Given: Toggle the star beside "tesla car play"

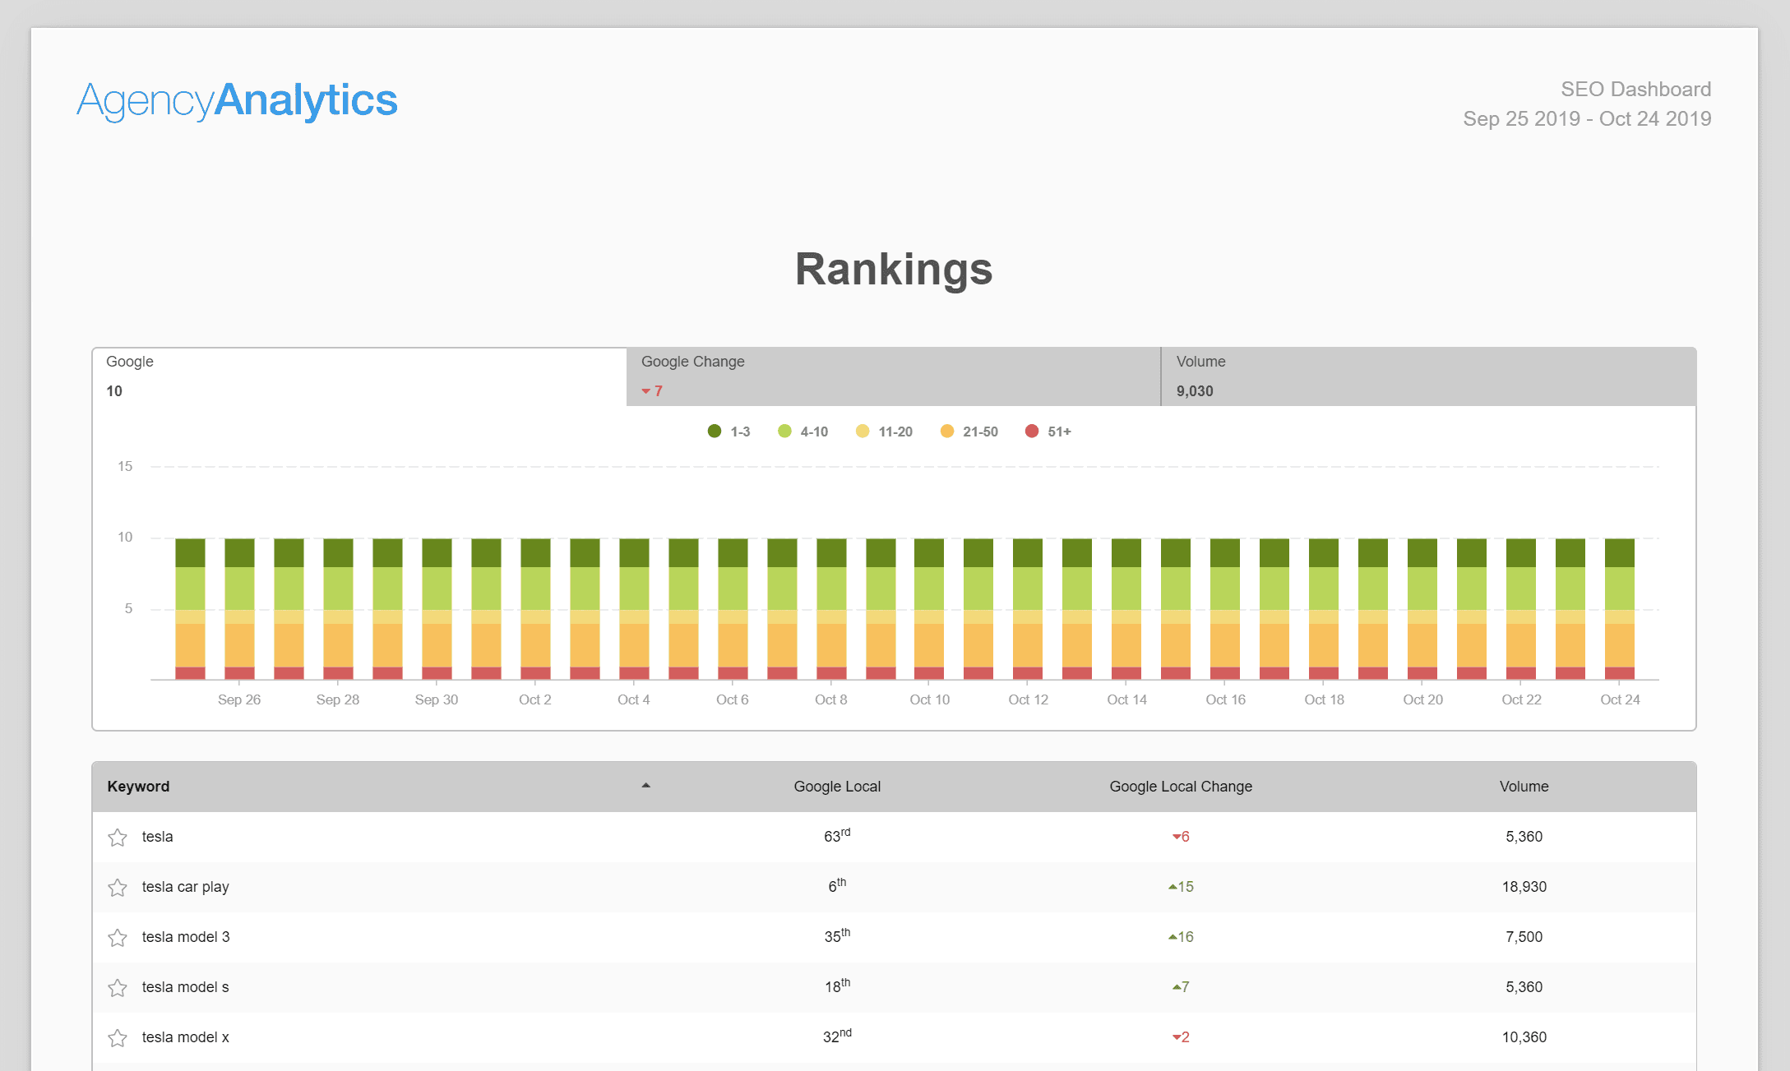Looking at the screenshot, I should pos(118,887).
